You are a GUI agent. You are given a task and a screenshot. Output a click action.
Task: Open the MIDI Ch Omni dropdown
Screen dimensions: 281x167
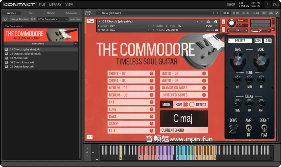coord(148,30)
